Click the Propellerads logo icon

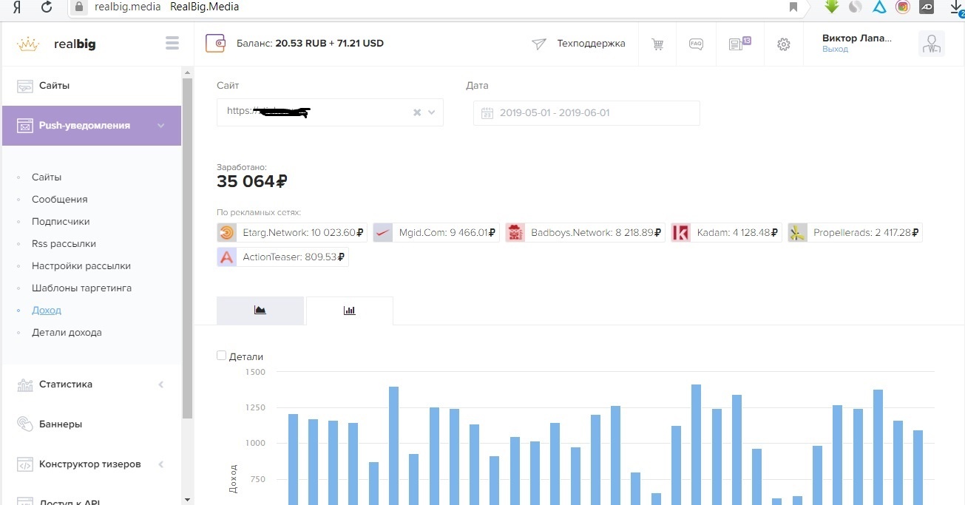coord(798,233)
